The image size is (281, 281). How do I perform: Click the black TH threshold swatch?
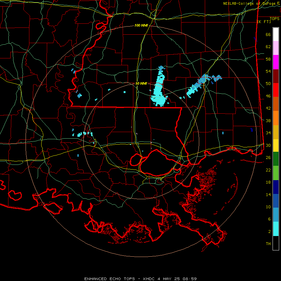click(x=276, y=243)
